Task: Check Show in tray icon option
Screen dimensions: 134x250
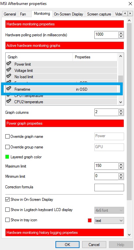Action: point(7,220)
